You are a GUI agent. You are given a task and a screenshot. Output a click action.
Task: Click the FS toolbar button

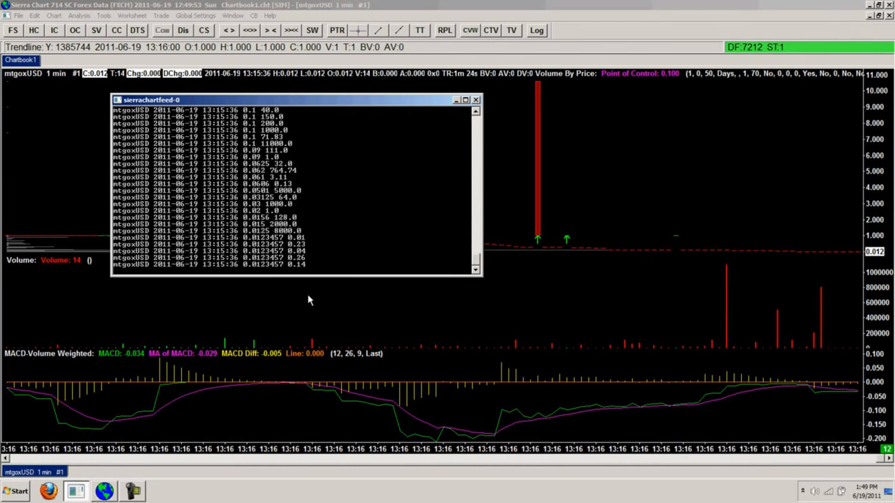[x=13, y=30]
